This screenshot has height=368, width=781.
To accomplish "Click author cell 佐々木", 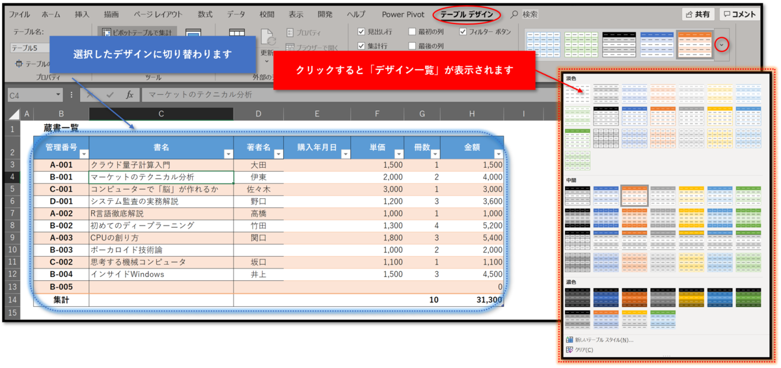I will [258, 189].
